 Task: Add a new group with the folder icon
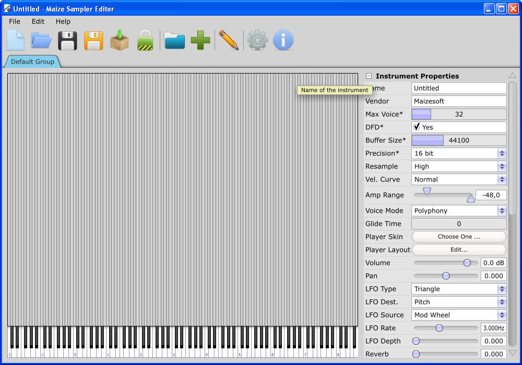point(174,40)
